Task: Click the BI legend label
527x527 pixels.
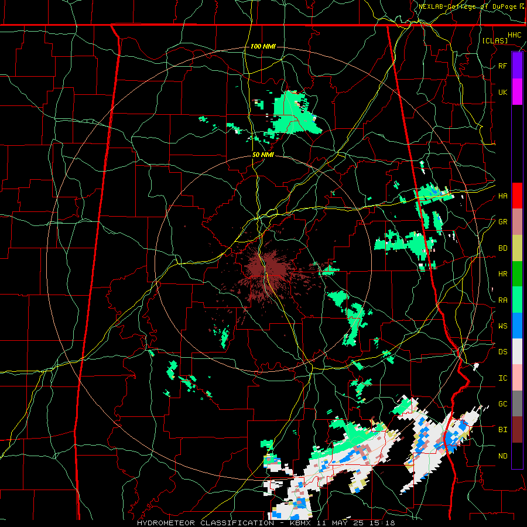Action: 503,430
